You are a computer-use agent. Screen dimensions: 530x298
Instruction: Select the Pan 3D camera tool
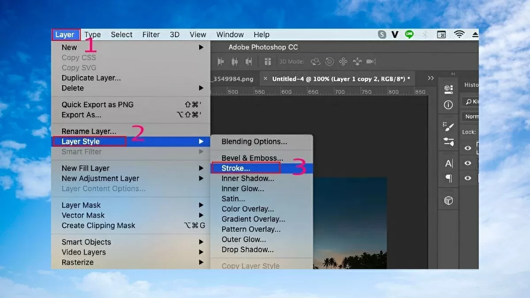tap(344, 61)
